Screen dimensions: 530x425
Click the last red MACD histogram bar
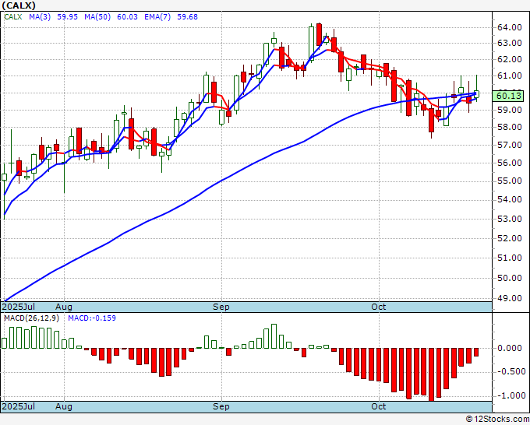point(476,352)
